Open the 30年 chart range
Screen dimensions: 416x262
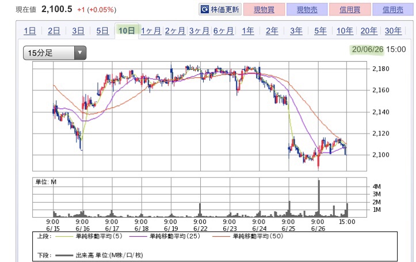[393, 31]
